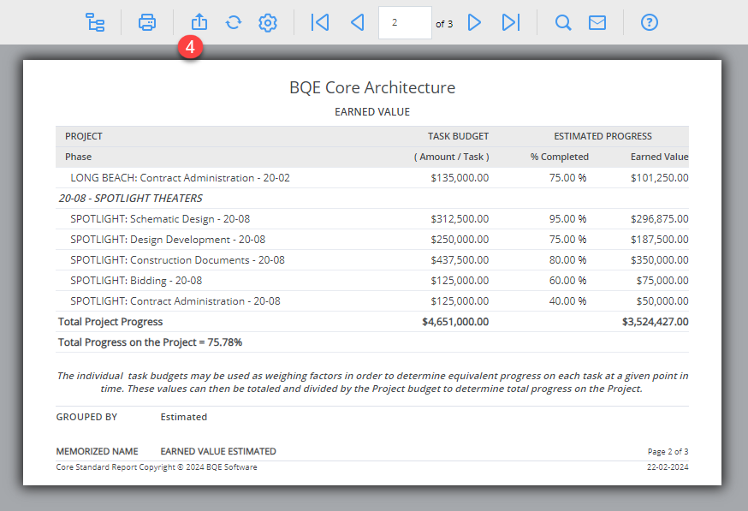Select SPOTLIGHT: Construction Documents - 20-08
Viewport: 748px width, 511px height.
177,260
